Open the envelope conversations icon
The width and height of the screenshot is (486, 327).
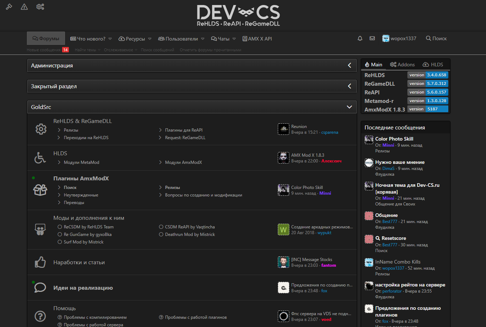coord(372,38)
